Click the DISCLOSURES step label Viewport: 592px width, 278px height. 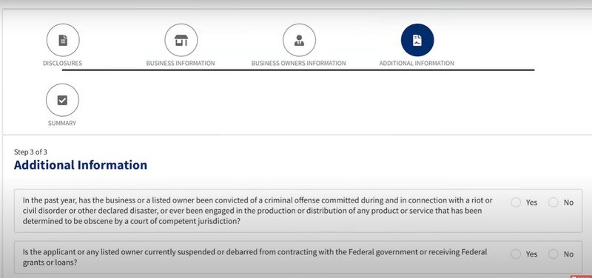point(62,64)
